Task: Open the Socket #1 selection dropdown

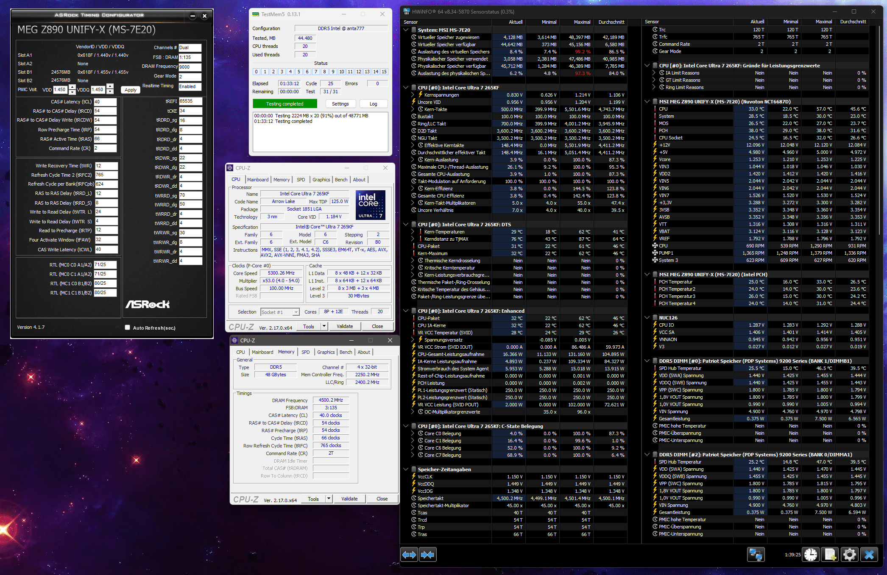Action: [296, 312]
